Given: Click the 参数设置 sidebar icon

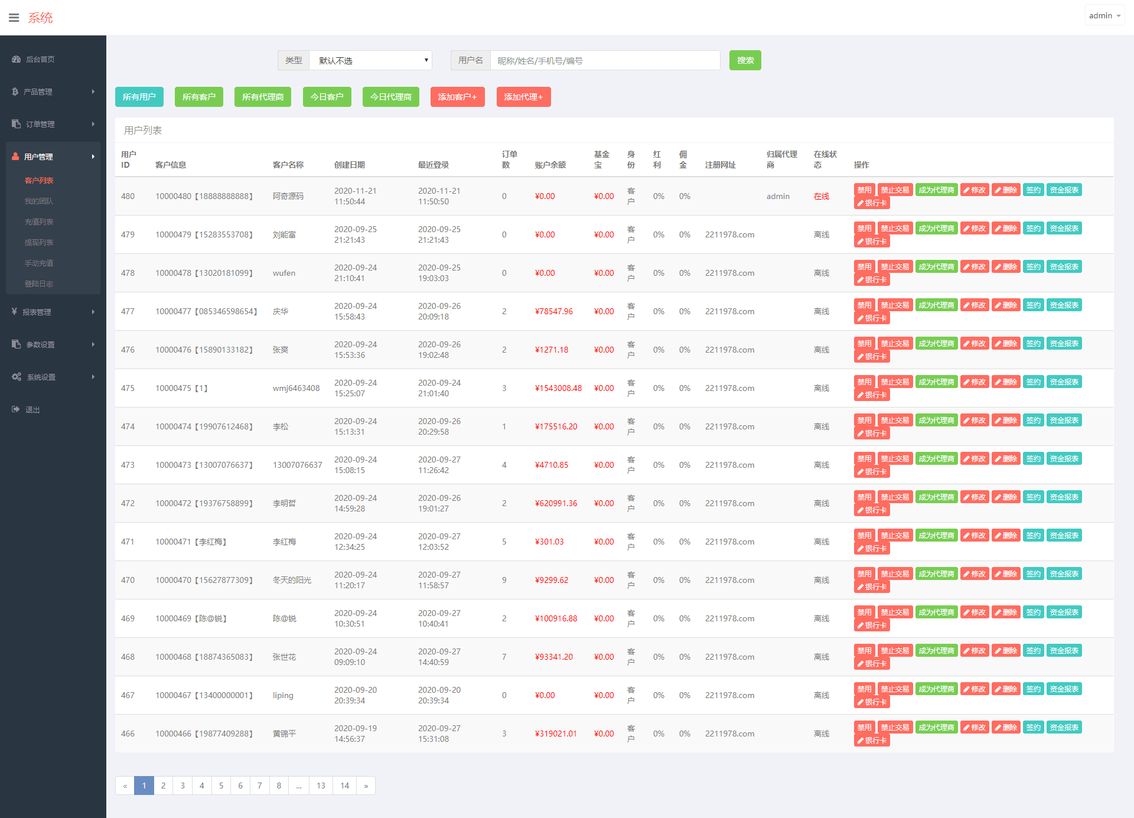Looking at the screenshot, I should (x=16, y=344).
